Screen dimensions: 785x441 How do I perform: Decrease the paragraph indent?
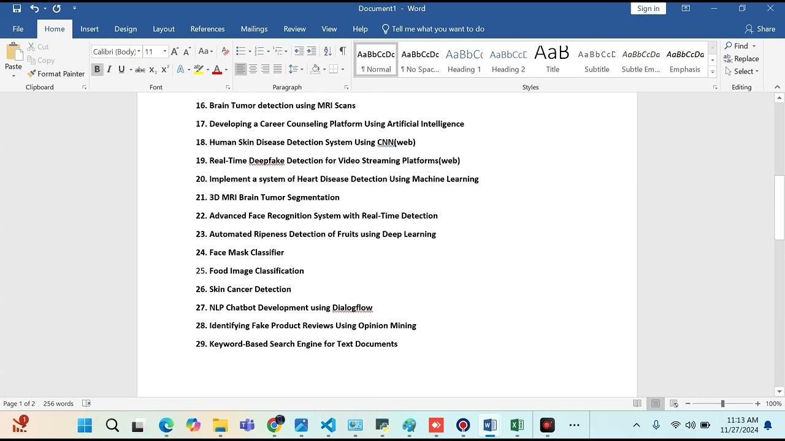click(x=299, y=51)
